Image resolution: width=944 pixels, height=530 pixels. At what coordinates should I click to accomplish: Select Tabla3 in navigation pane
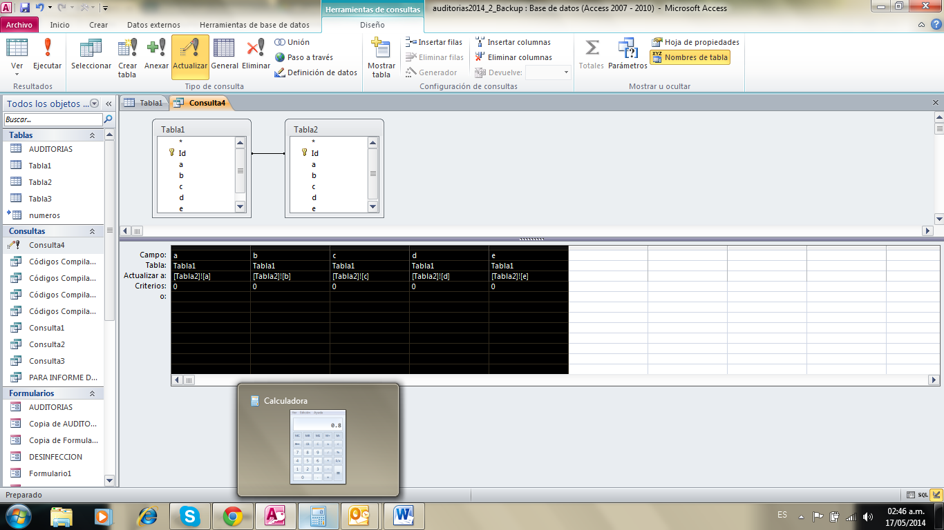(54, 199)
